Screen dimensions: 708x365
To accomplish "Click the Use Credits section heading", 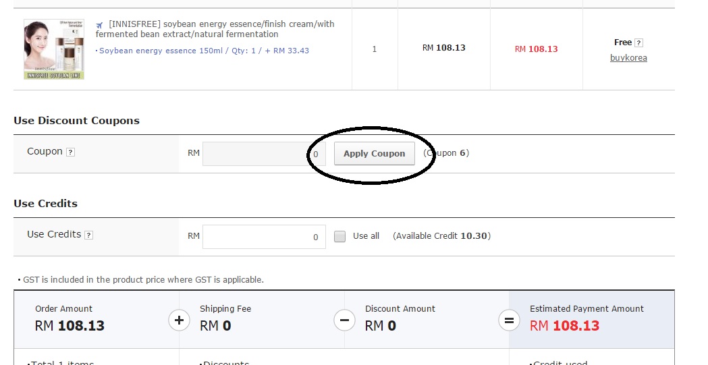I will (x=46, y=204).
